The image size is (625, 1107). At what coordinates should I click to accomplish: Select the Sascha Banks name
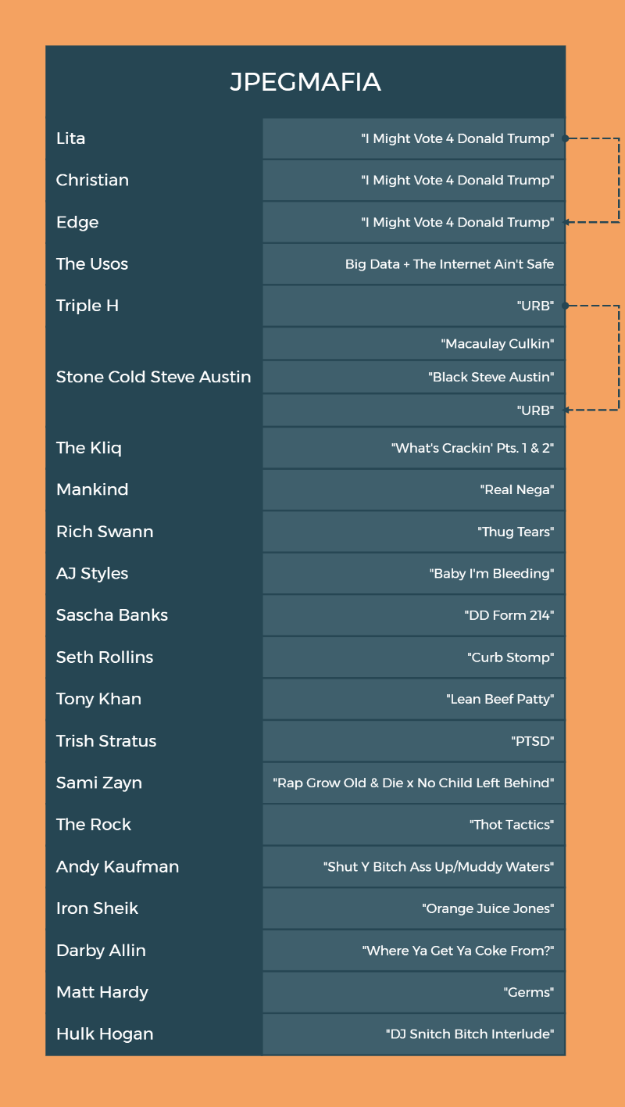(112, 615)
